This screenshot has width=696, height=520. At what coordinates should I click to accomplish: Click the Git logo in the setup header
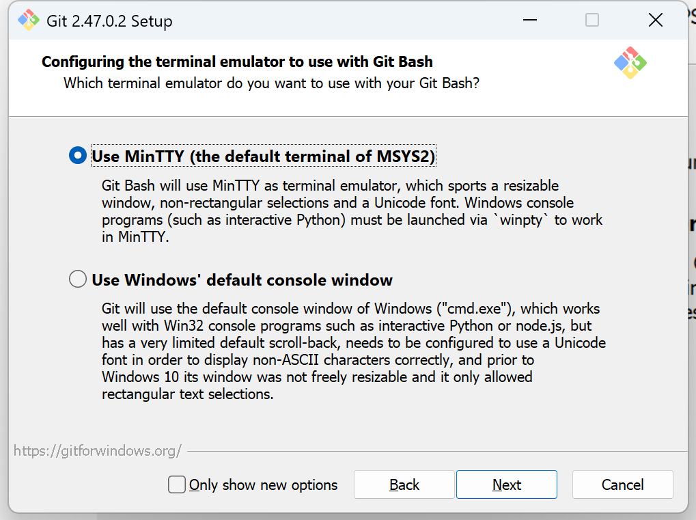click(630, 63)
